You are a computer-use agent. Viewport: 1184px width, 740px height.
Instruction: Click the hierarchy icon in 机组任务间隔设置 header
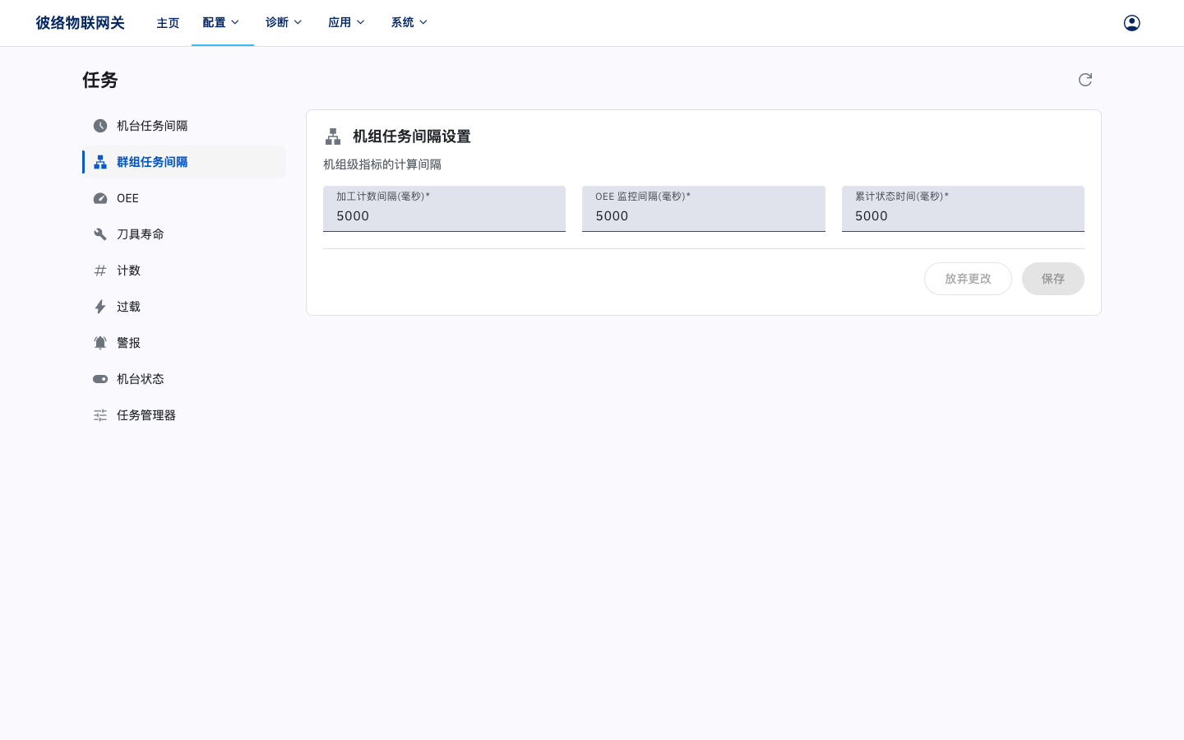[333, 136]
